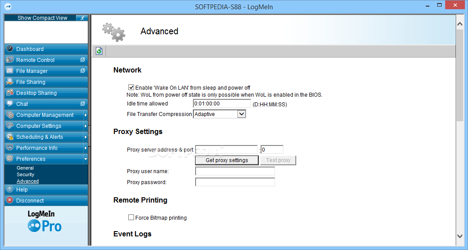
Task: Click Show Compact View button
Action: tap(46, 18)
